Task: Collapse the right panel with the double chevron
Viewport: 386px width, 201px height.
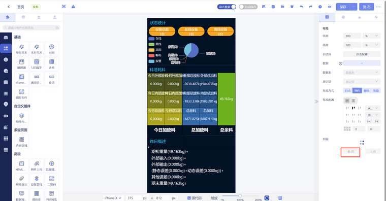Action: [x=316, y=102]
